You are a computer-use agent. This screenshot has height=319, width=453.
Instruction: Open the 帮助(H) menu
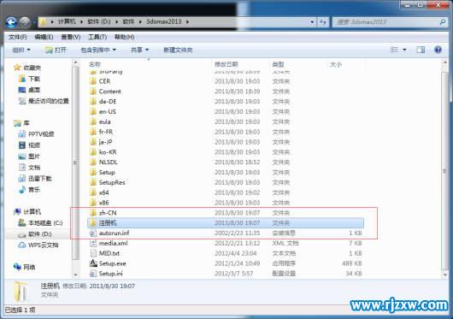[125, 37]
